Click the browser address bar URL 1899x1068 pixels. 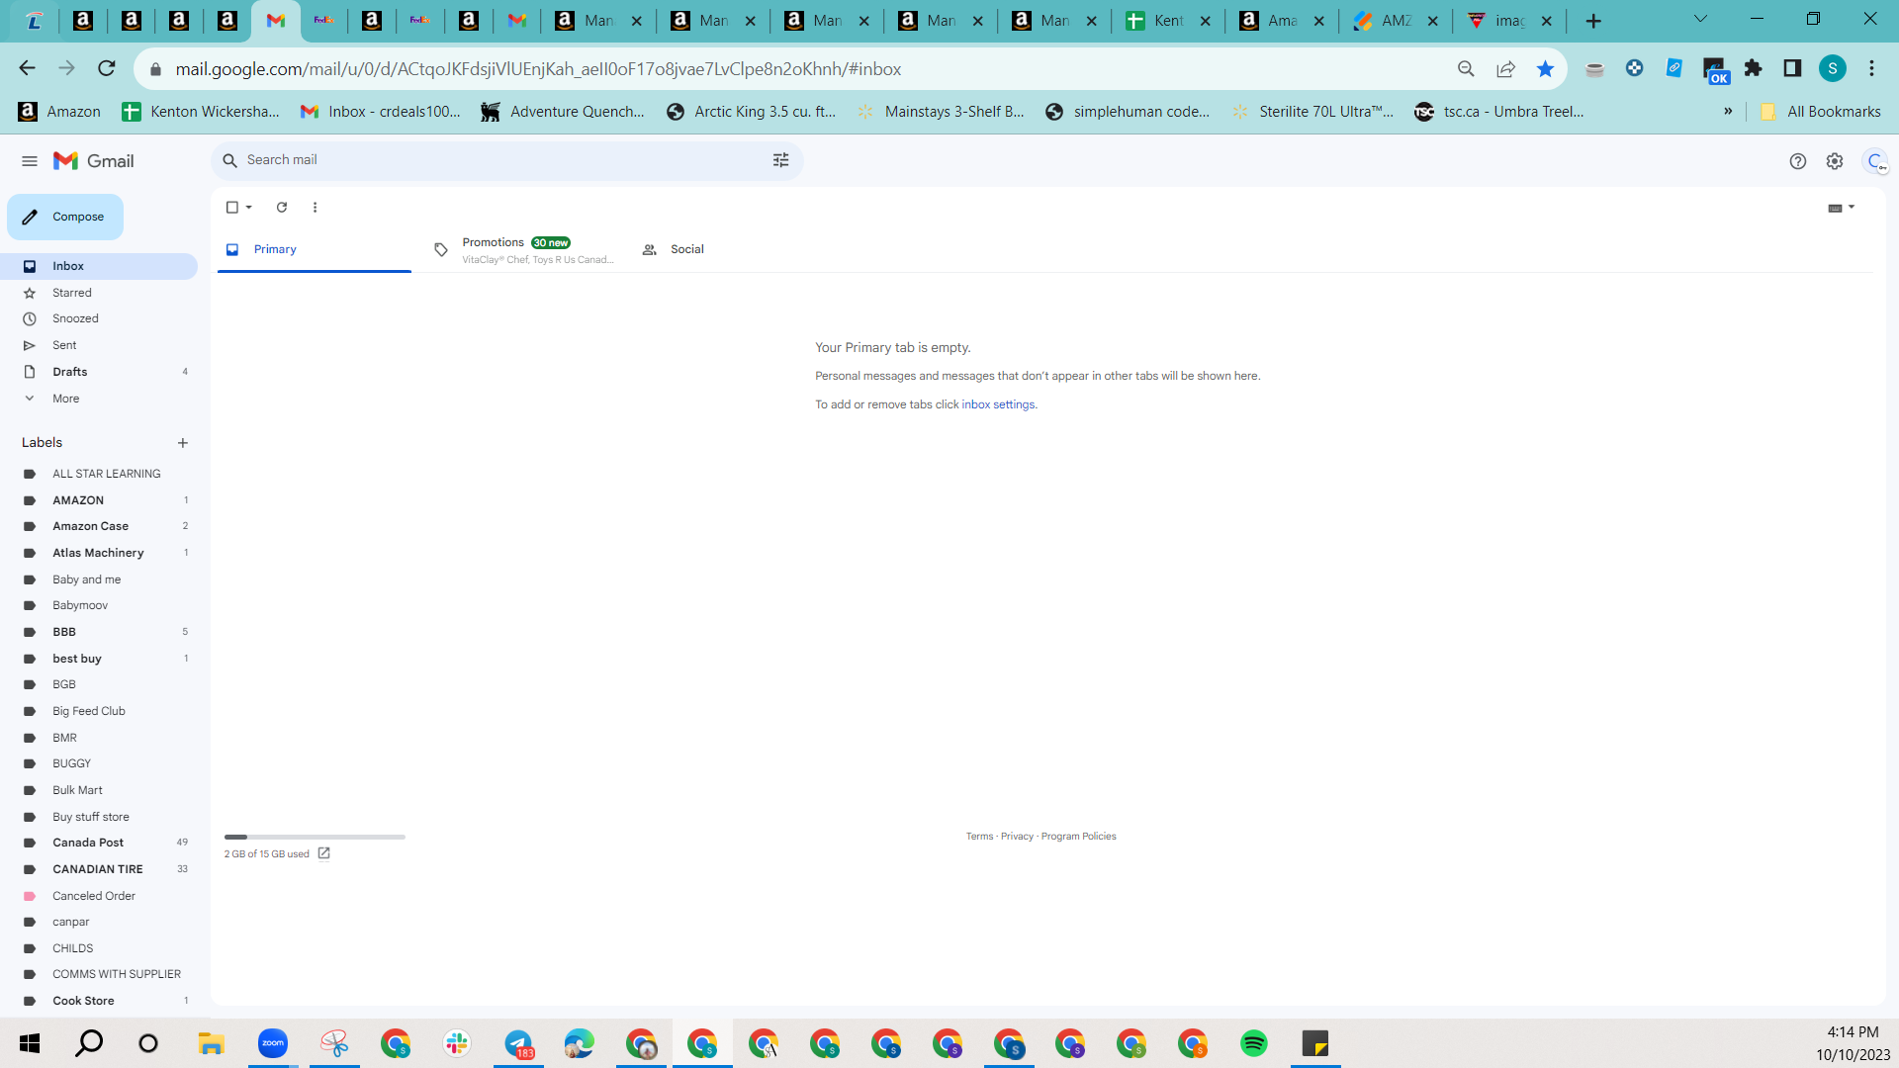tap(538, 69)
